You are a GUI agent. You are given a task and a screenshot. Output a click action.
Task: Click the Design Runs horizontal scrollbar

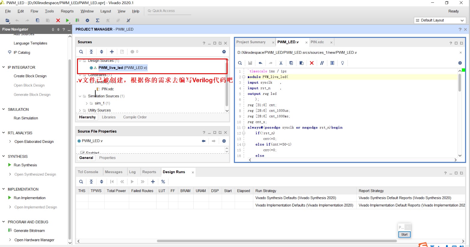276,241
